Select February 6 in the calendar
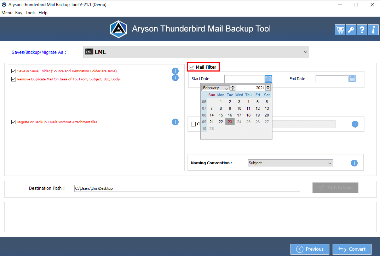The width and height of the screenshot is (380, 256). (266, 102)
